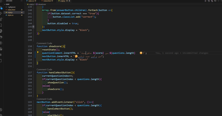This screenshot has height=116, width=222.
Task: Click the M status badge beside index.html
Action: coord(22,10)
